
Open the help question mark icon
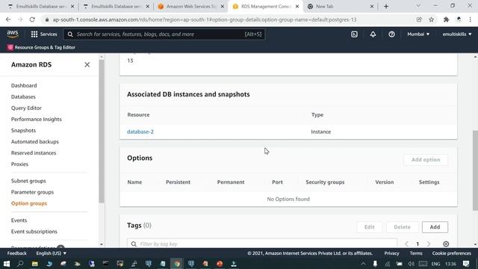391,34
